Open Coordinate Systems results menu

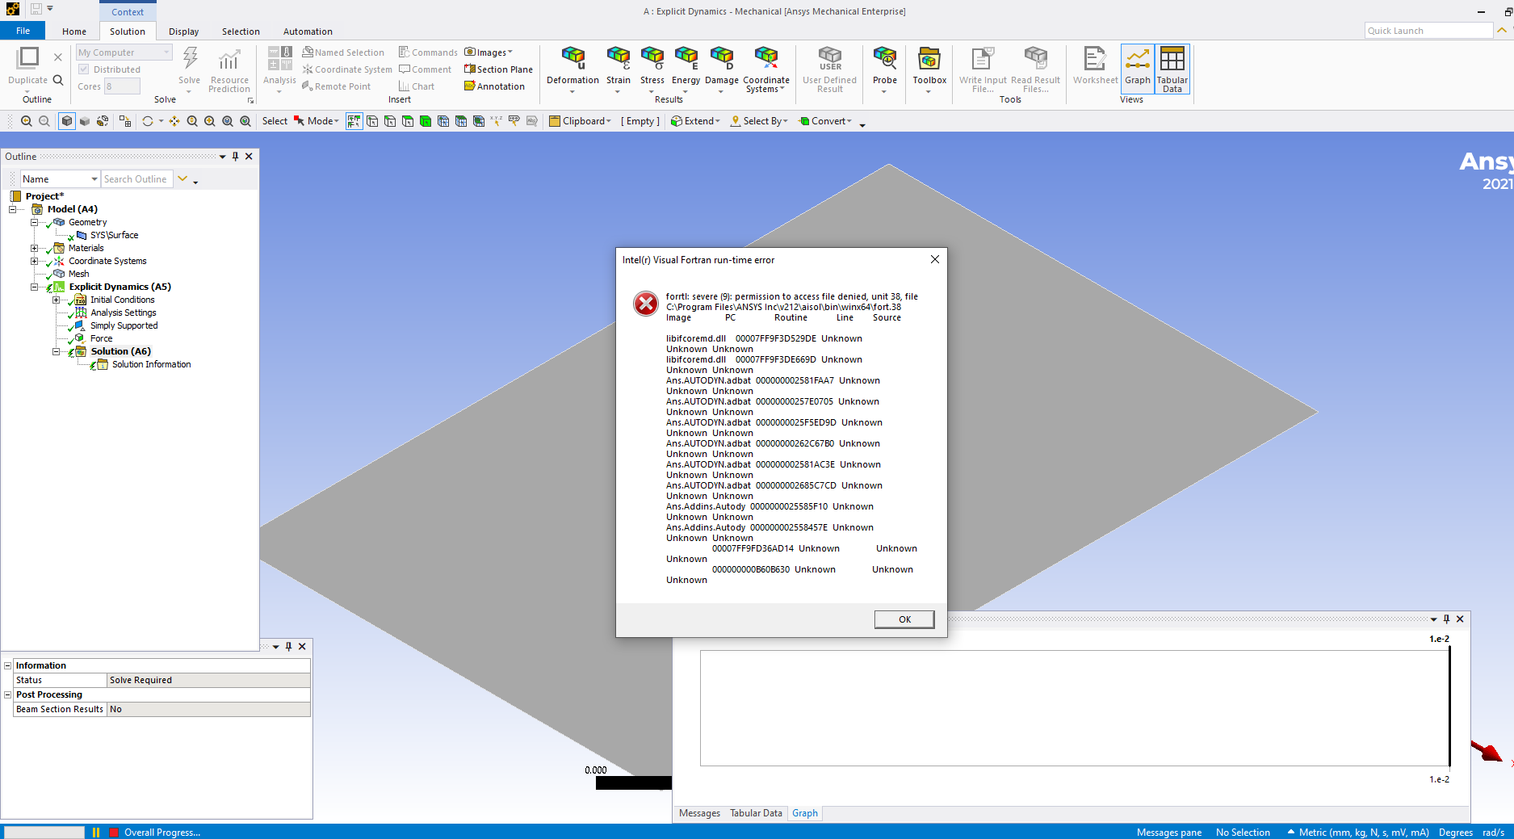click(x=766, y=69)
